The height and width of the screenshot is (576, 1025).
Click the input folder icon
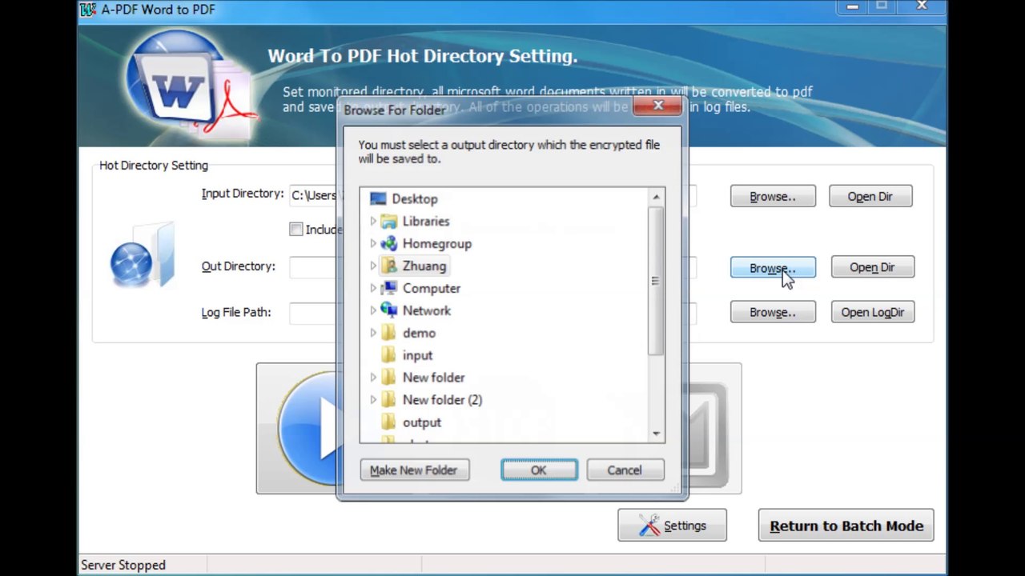click(x=389, y=355)
